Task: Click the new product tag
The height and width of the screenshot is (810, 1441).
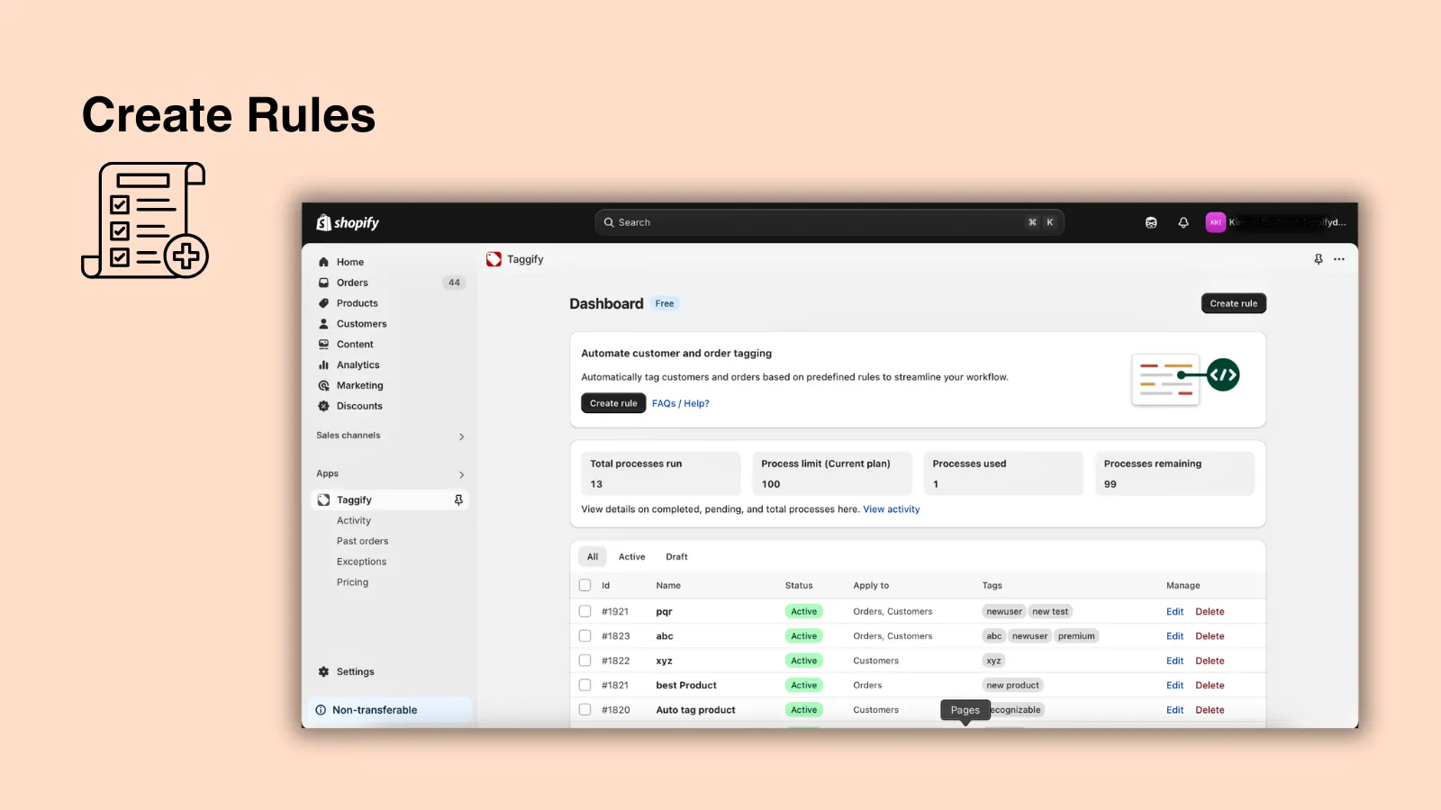Action: pos(1012,685)
